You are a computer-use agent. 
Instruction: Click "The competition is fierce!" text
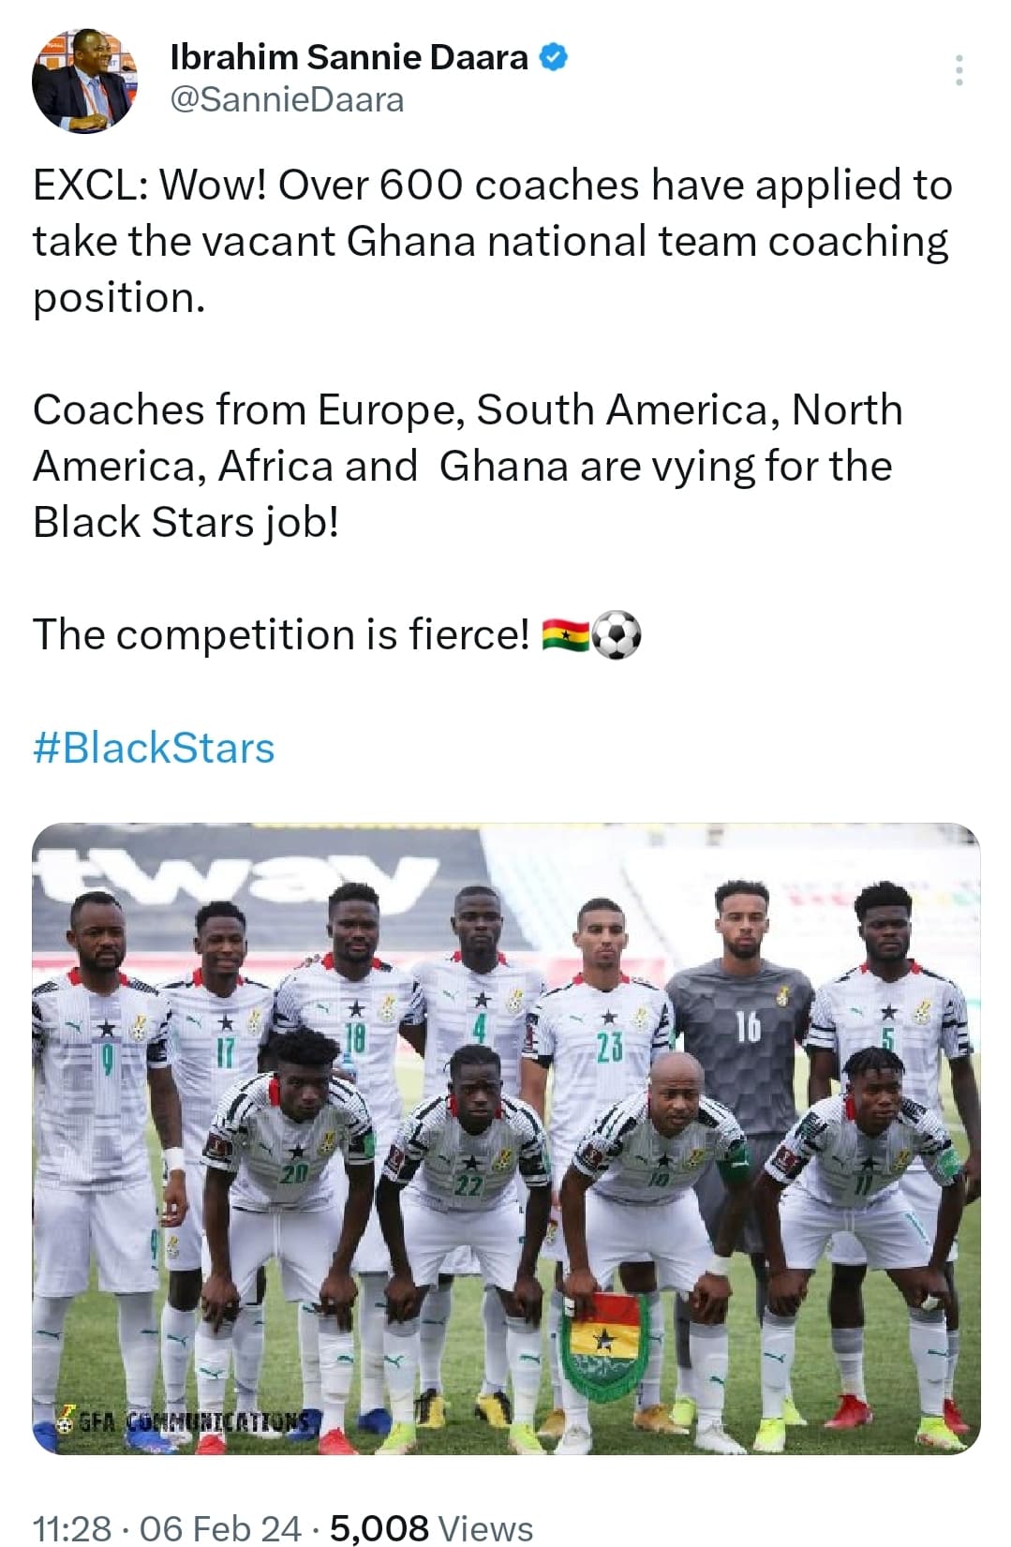pos(281,635)
